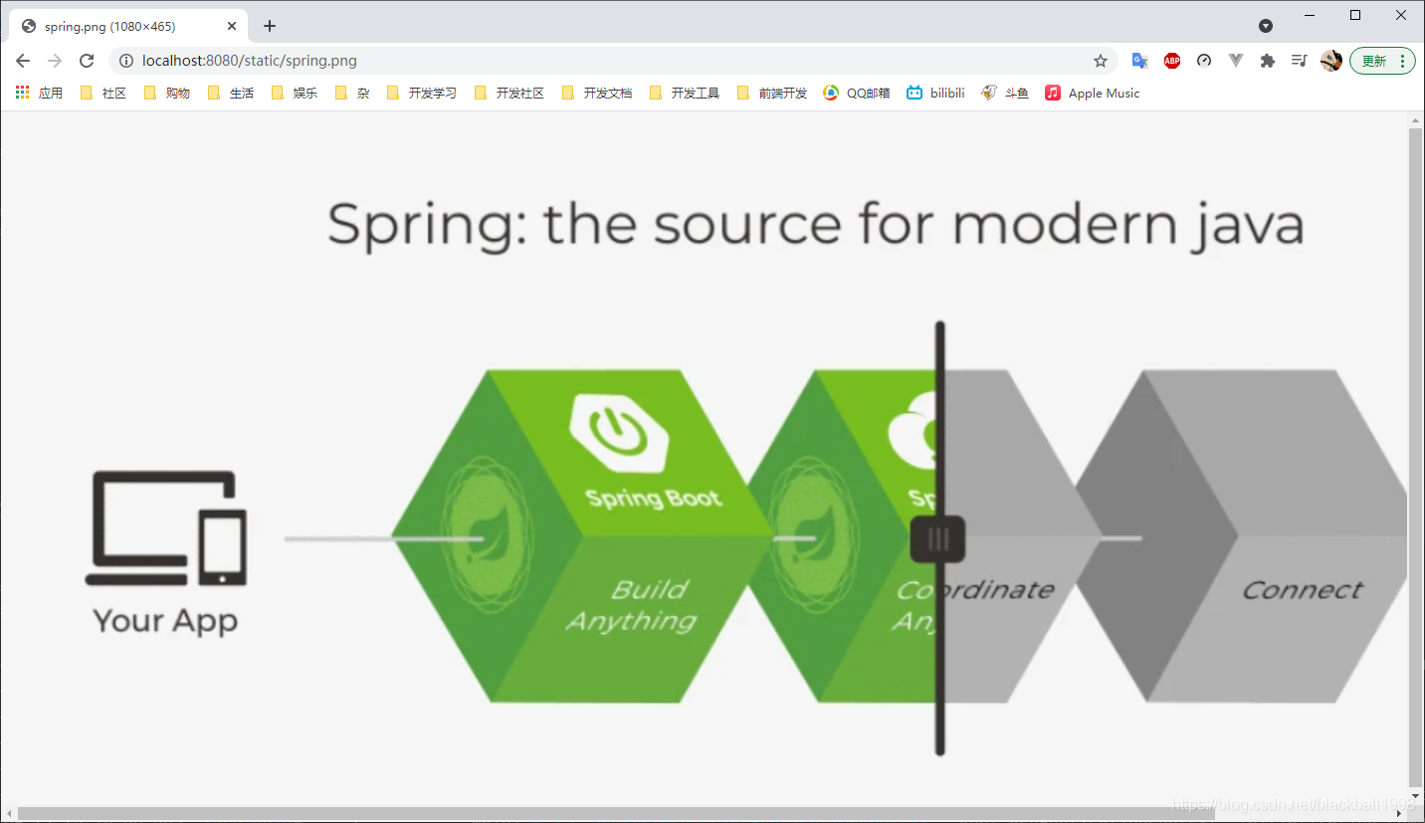
Task: Go back using the browser back arrow
Action: click(x=23, y=61)
